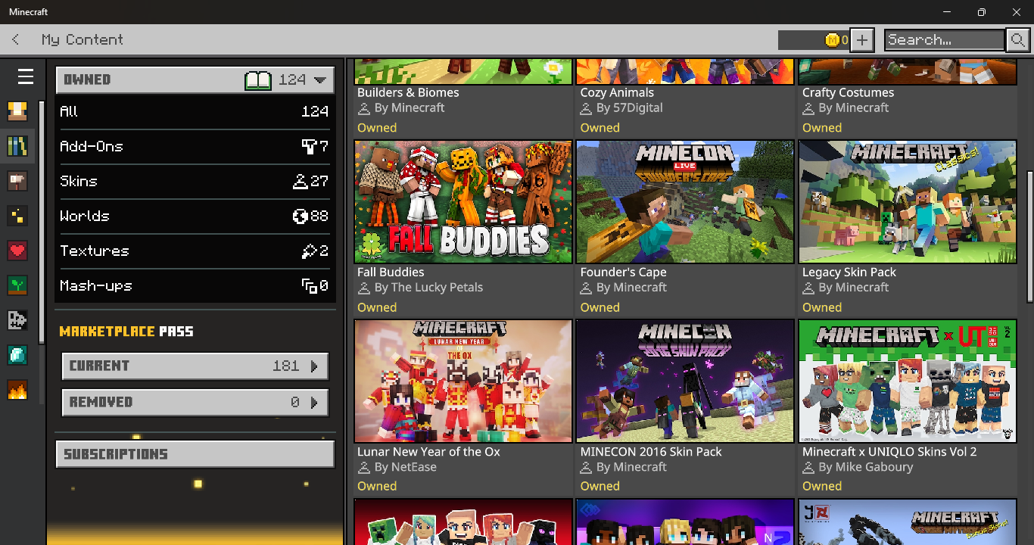Click the creator icon beside 57Digital
The image size is (1034, 545).
point(586,108)
